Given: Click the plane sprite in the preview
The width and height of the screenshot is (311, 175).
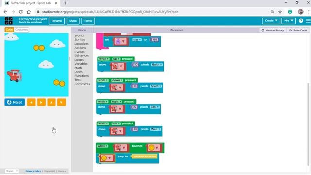Looking at the screenshot, I should pos(15,76).
